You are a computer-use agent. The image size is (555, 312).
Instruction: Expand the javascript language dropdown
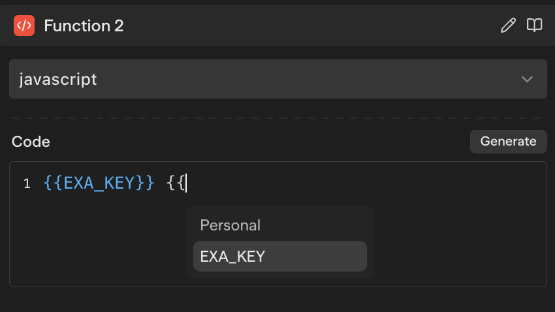pyautogui.click(x=277, y=79)
